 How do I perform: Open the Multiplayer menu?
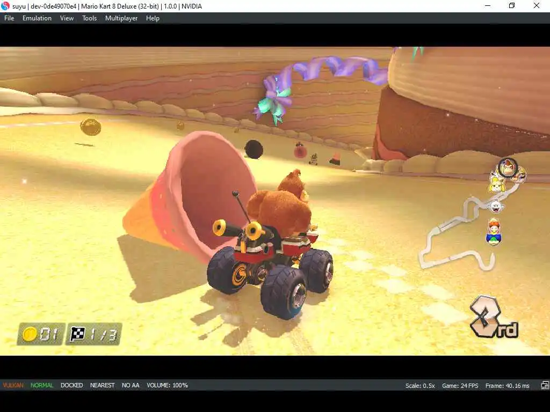[x=121, y=18]
